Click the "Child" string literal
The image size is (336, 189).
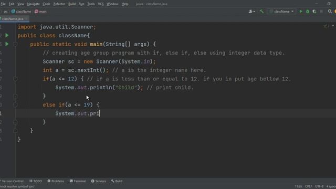[126, 88]
